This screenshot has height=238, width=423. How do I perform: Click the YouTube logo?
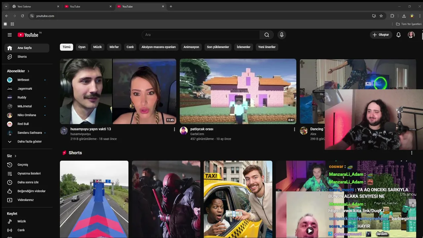click(x=28, y=35)
